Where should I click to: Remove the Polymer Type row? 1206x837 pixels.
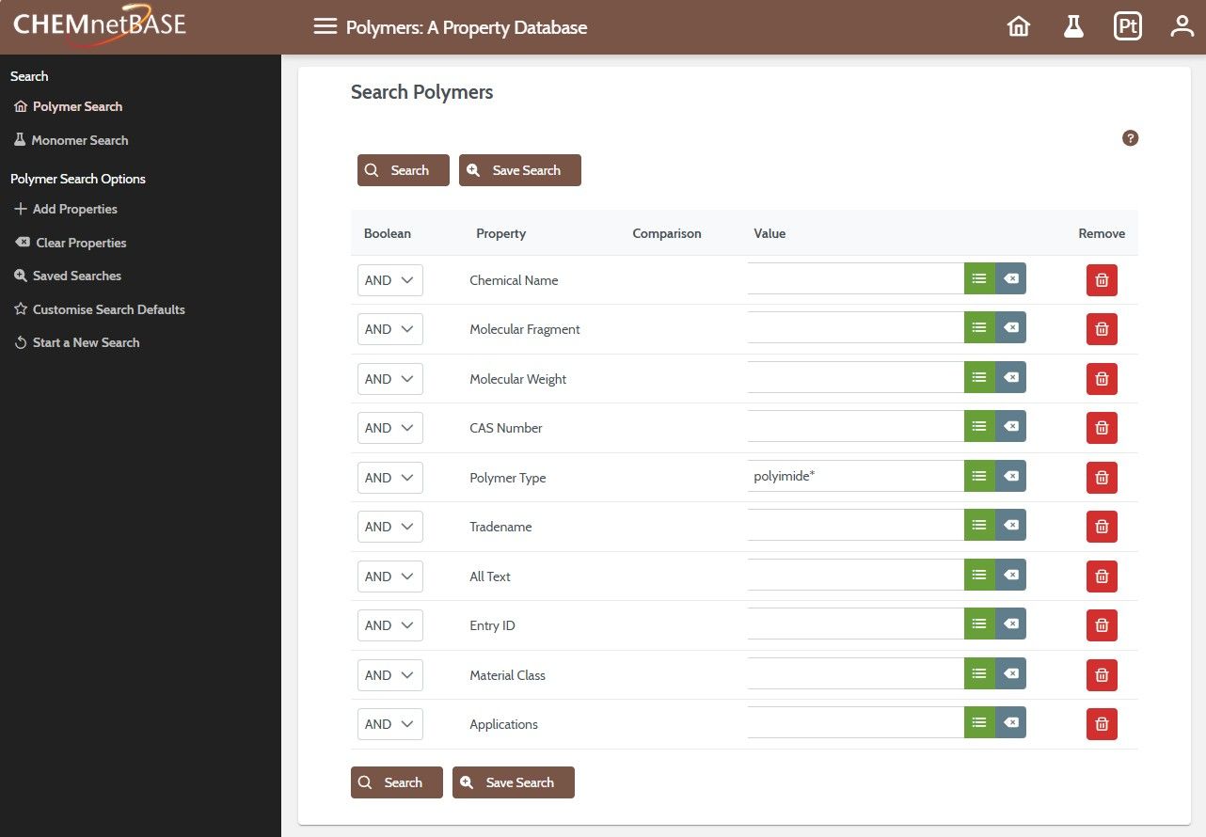pyautogui.click(x=1102, y=478)
